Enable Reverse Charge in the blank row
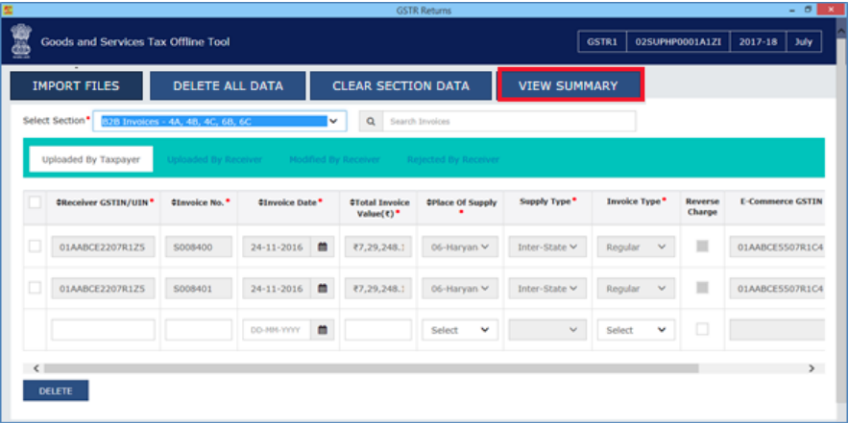Image resolution: width=849 pixels, height=423 pixels. click(702, 329)
